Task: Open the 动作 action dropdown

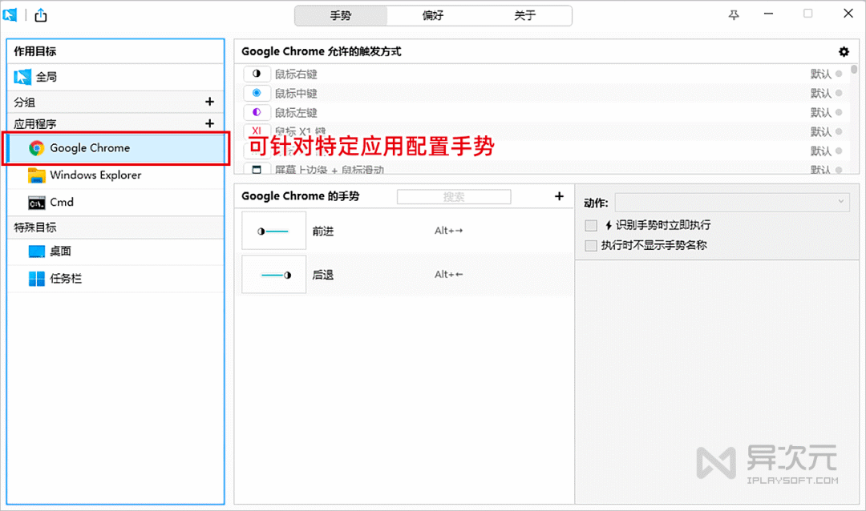Action: tap(732, 201)
